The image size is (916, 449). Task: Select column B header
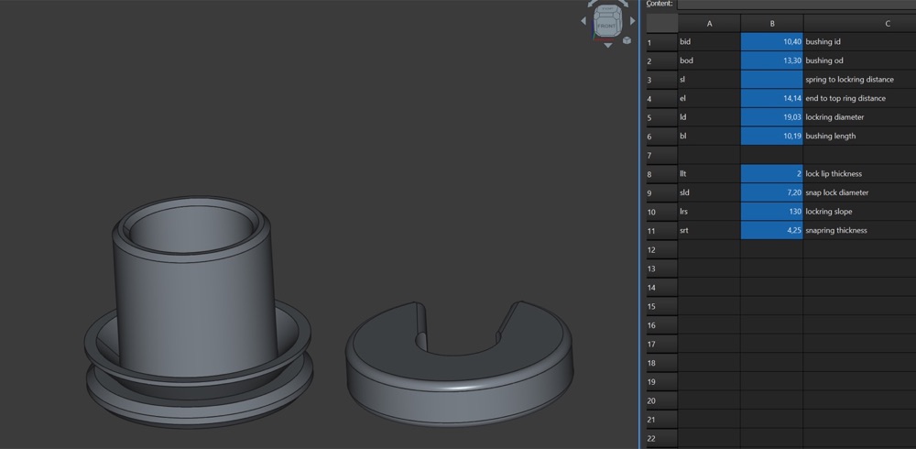tap(771, 24)
